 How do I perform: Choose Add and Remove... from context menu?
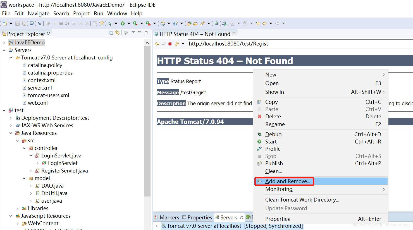click(x=321, y=181)
